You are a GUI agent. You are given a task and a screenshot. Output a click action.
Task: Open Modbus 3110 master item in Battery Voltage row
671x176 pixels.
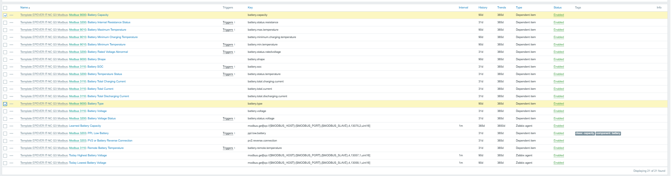point(77,111)
